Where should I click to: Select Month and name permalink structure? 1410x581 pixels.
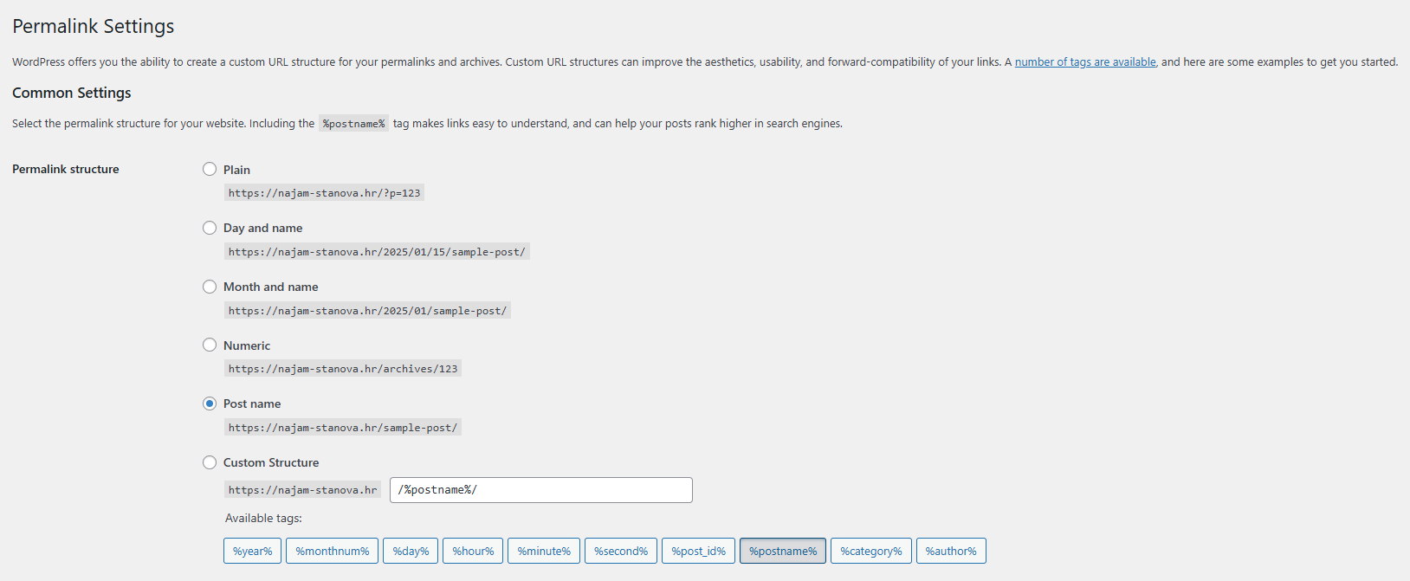[x=210, y=287]
